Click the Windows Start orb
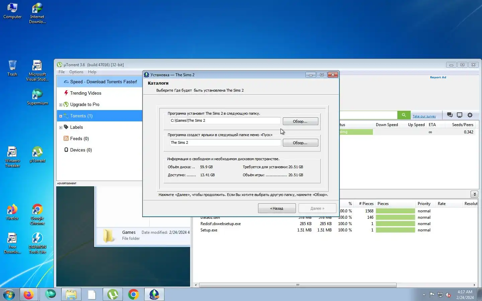482x301 pixels. 9,294
